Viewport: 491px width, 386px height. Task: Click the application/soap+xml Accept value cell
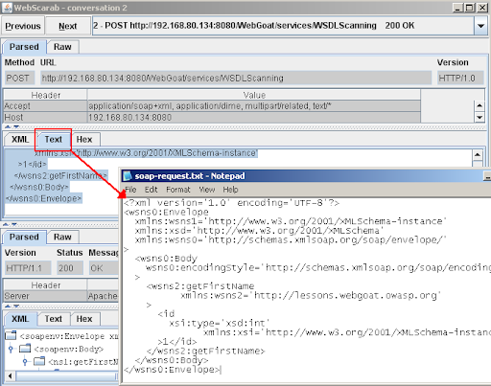pos(254,106)
